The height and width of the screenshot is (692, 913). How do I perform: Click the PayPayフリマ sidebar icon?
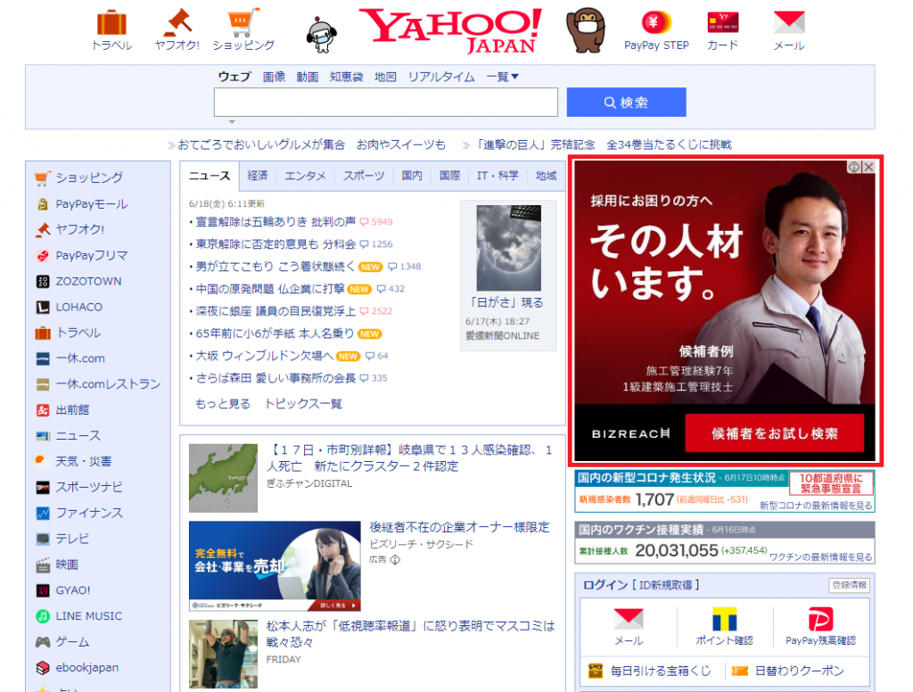(x=42, y=255)
